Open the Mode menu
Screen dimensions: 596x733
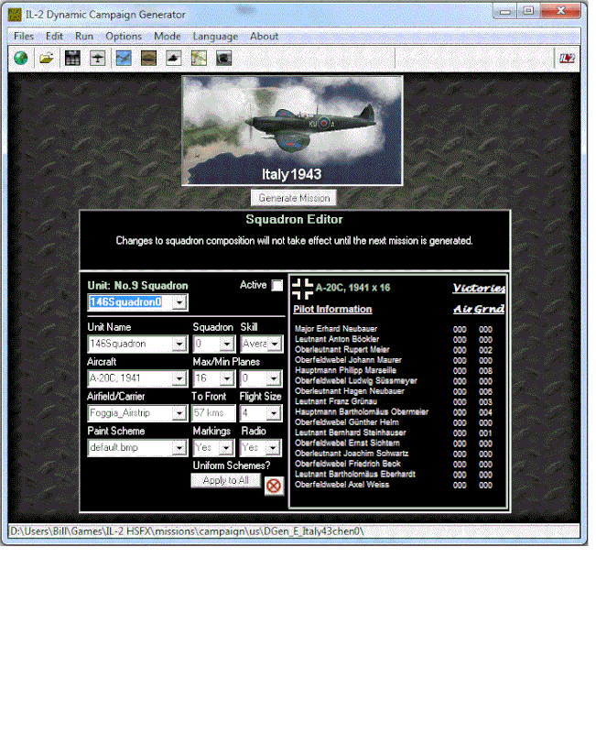pyautogui.click(x=168, y=37)
